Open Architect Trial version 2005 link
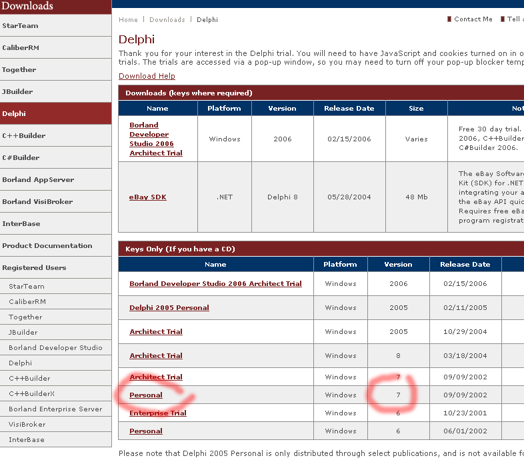The width and height of the screenshot is (524, 460). [156, 332]
